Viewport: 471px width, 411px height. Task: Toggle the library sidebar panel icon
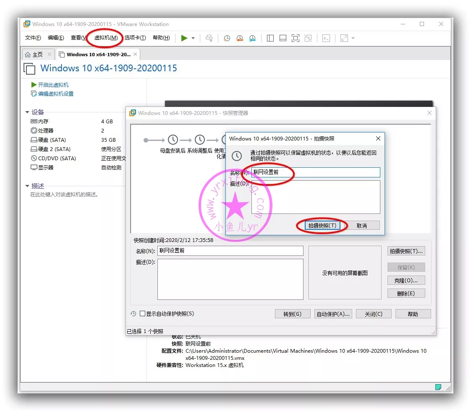coord(270,38)
